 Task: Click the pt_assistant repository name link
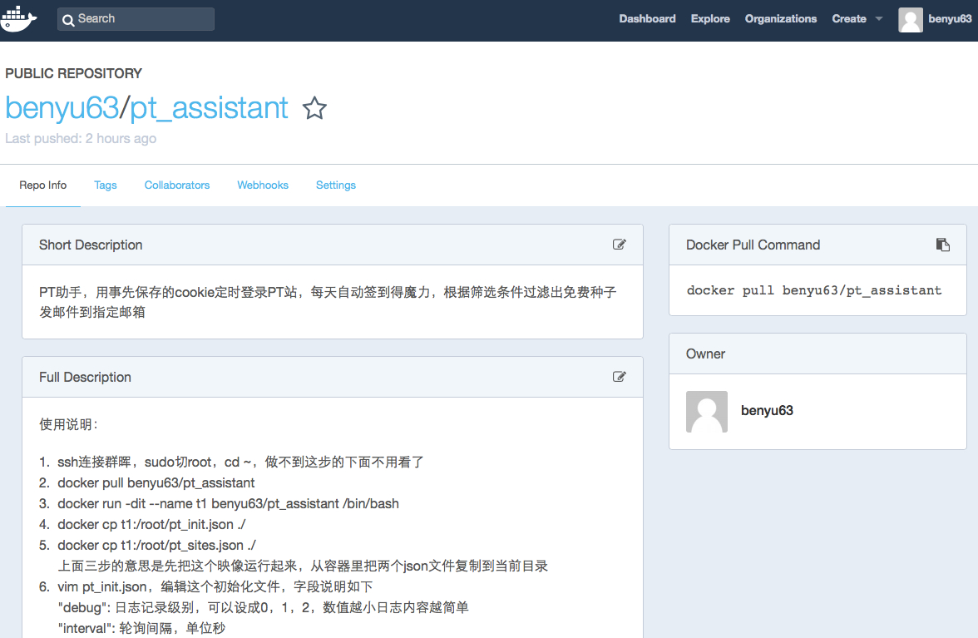click(209, 108)
